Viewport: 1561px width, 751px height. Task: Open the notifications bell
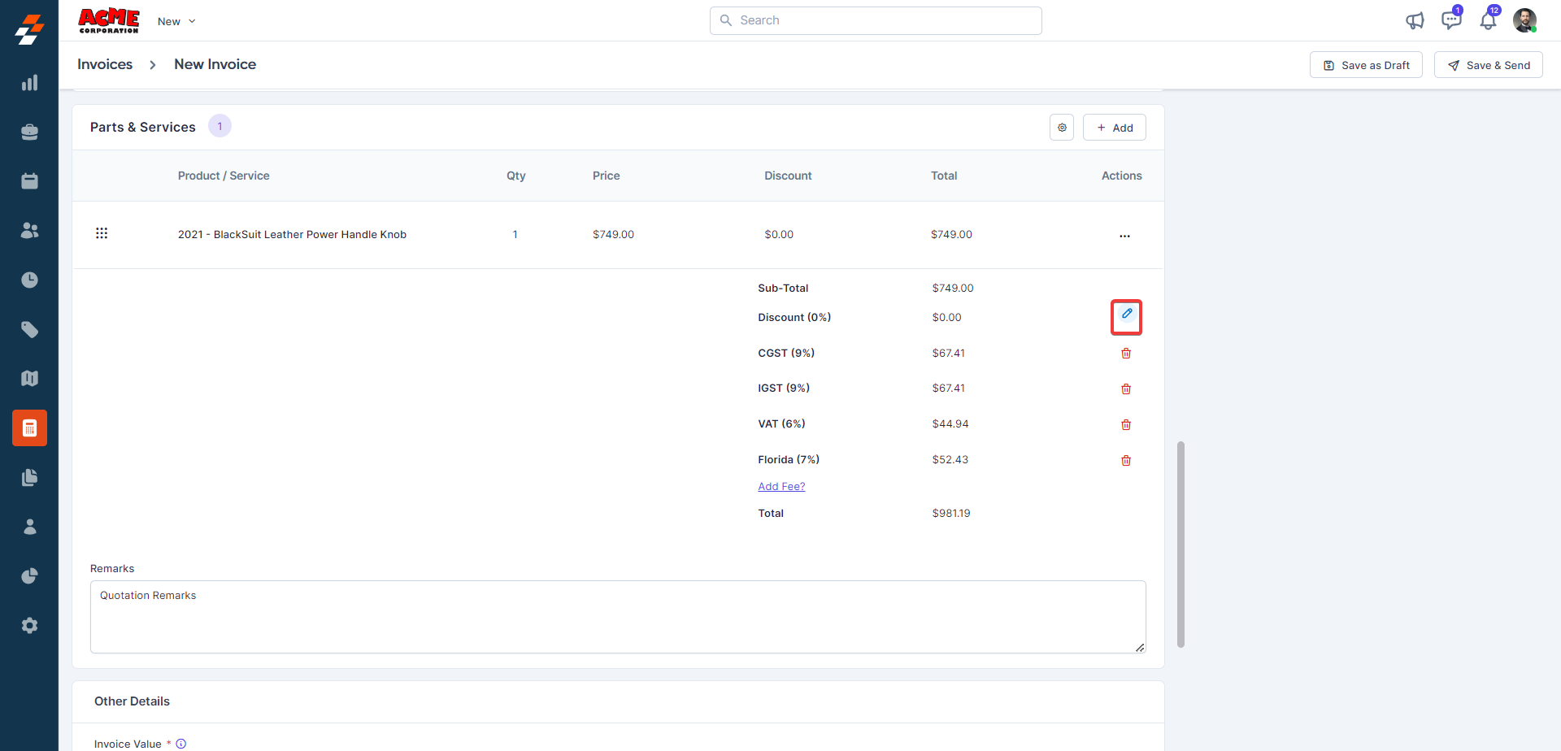click(x=1488, y=21)
